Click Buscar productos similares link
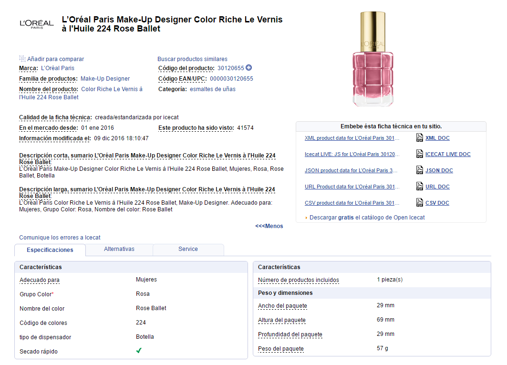This screenshot has width=507, height=365. (x=192, y=59)
